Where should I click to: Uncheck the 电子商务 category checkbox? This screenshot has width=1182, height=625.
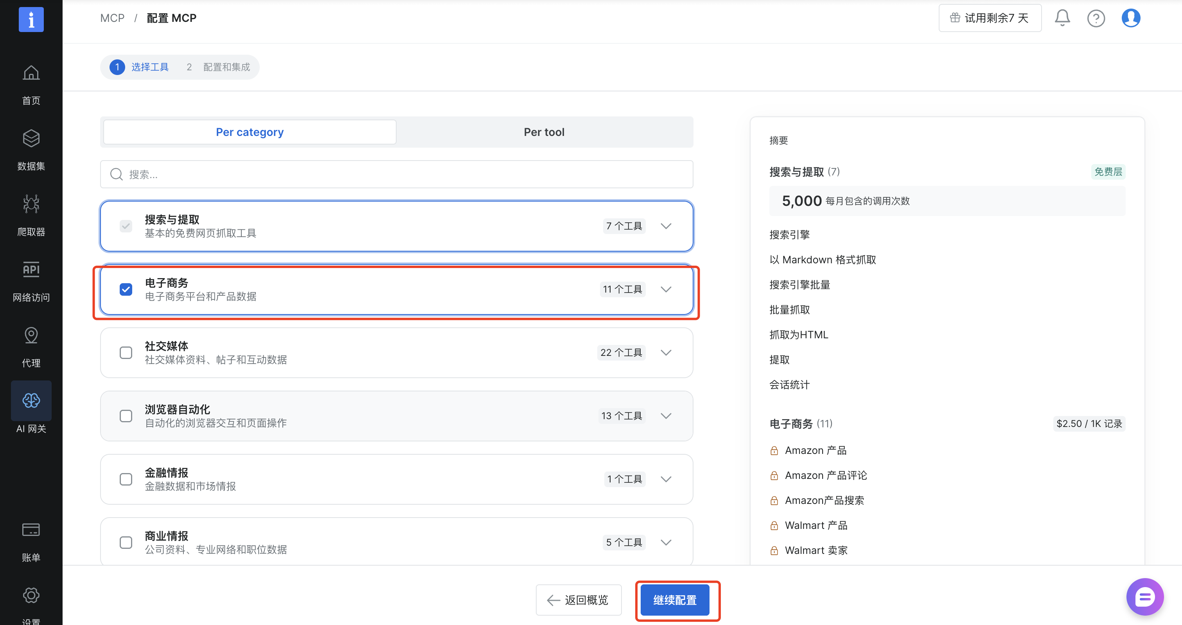coord(126,289)
